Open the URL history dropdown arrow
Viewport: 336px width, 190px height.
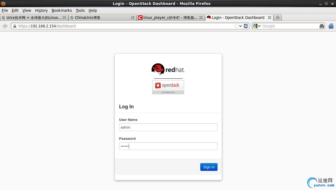[x=241, y=26]
